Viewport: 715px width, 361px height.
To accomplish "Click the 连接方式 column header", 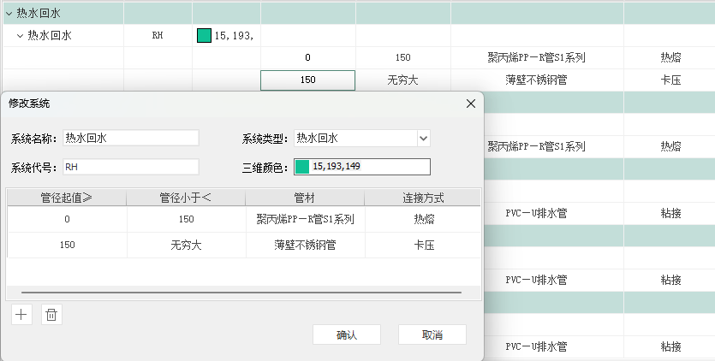I will point(424,198).
